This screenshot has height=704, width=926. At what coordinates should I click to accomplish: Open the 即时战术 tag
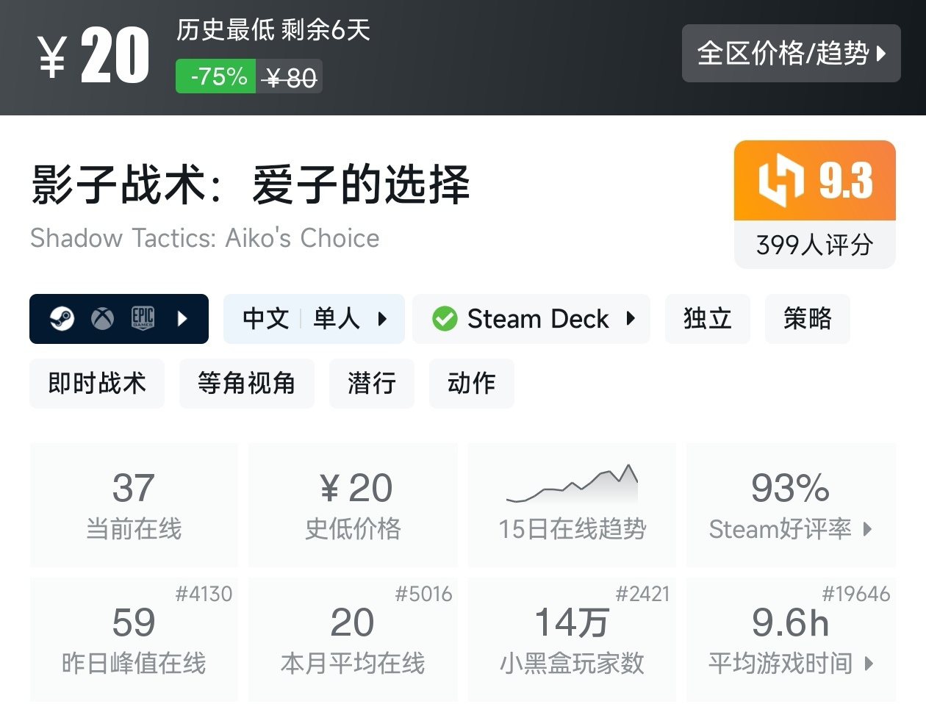(97, 384)
